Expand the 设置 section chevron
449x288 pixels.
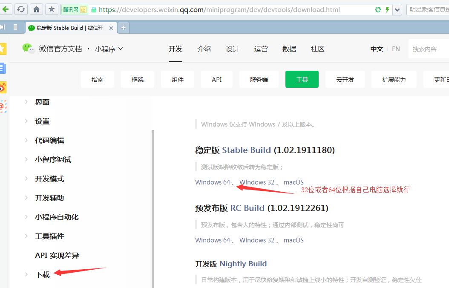(26, 121)
